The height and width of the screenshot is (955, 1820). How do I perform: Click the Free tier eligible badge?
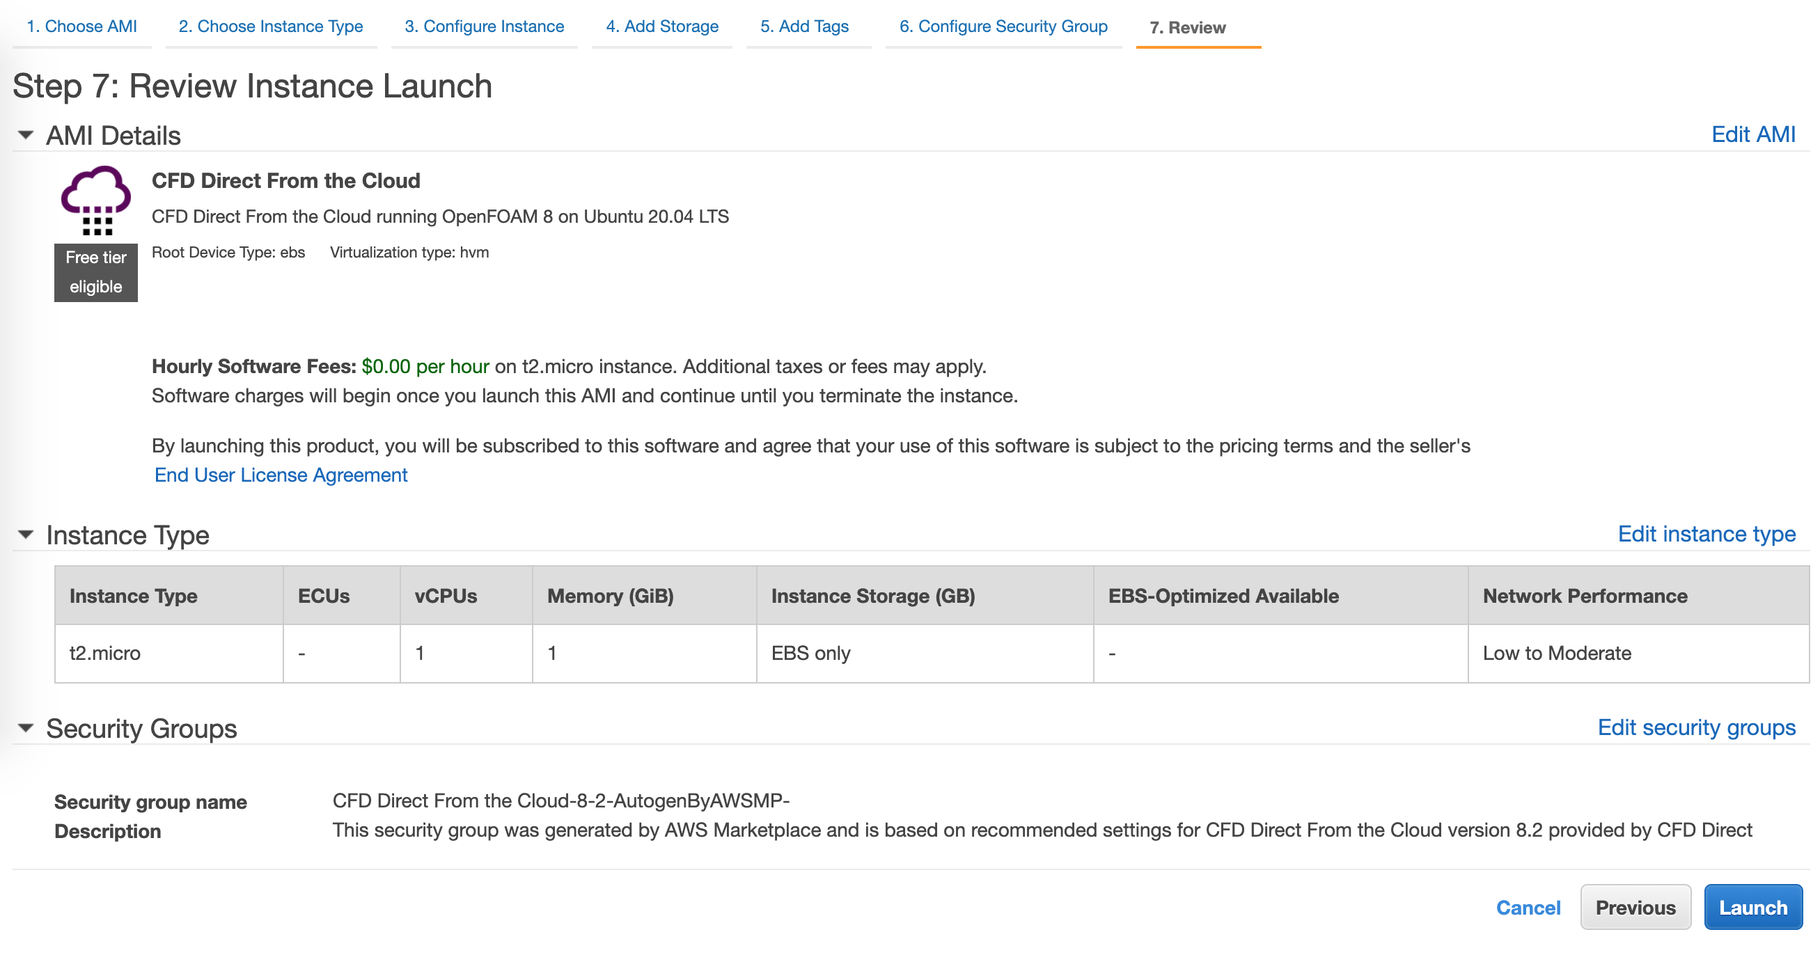95,272
